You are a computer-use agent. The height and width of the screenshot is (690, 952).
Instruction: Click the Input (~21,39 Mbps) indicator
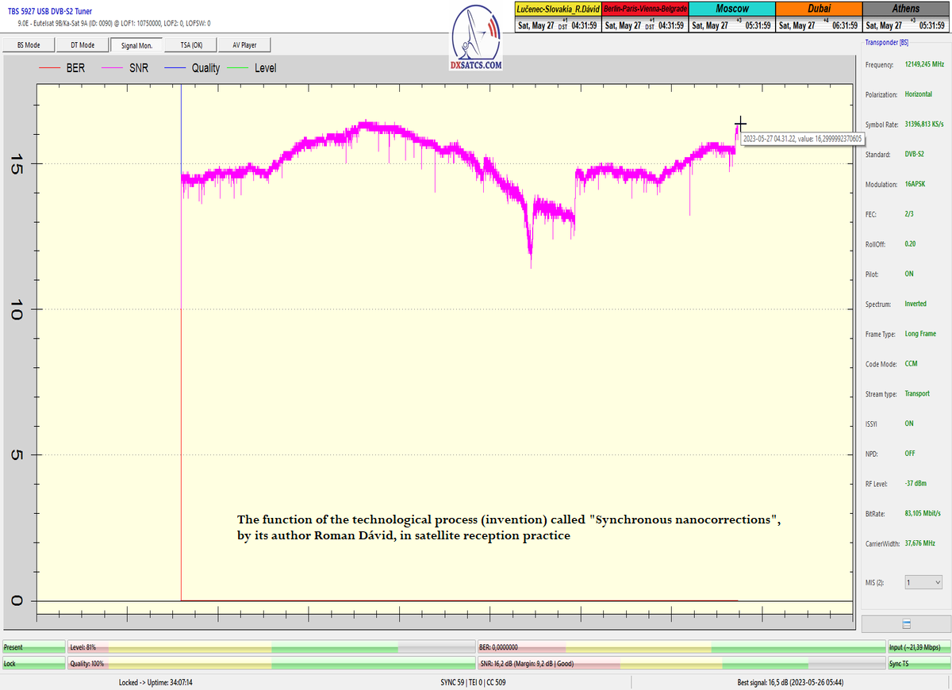tap(919, 647)
